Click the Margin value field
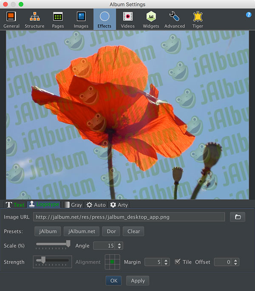The width and height of the screenshot is (255, 291). [153, 262]
